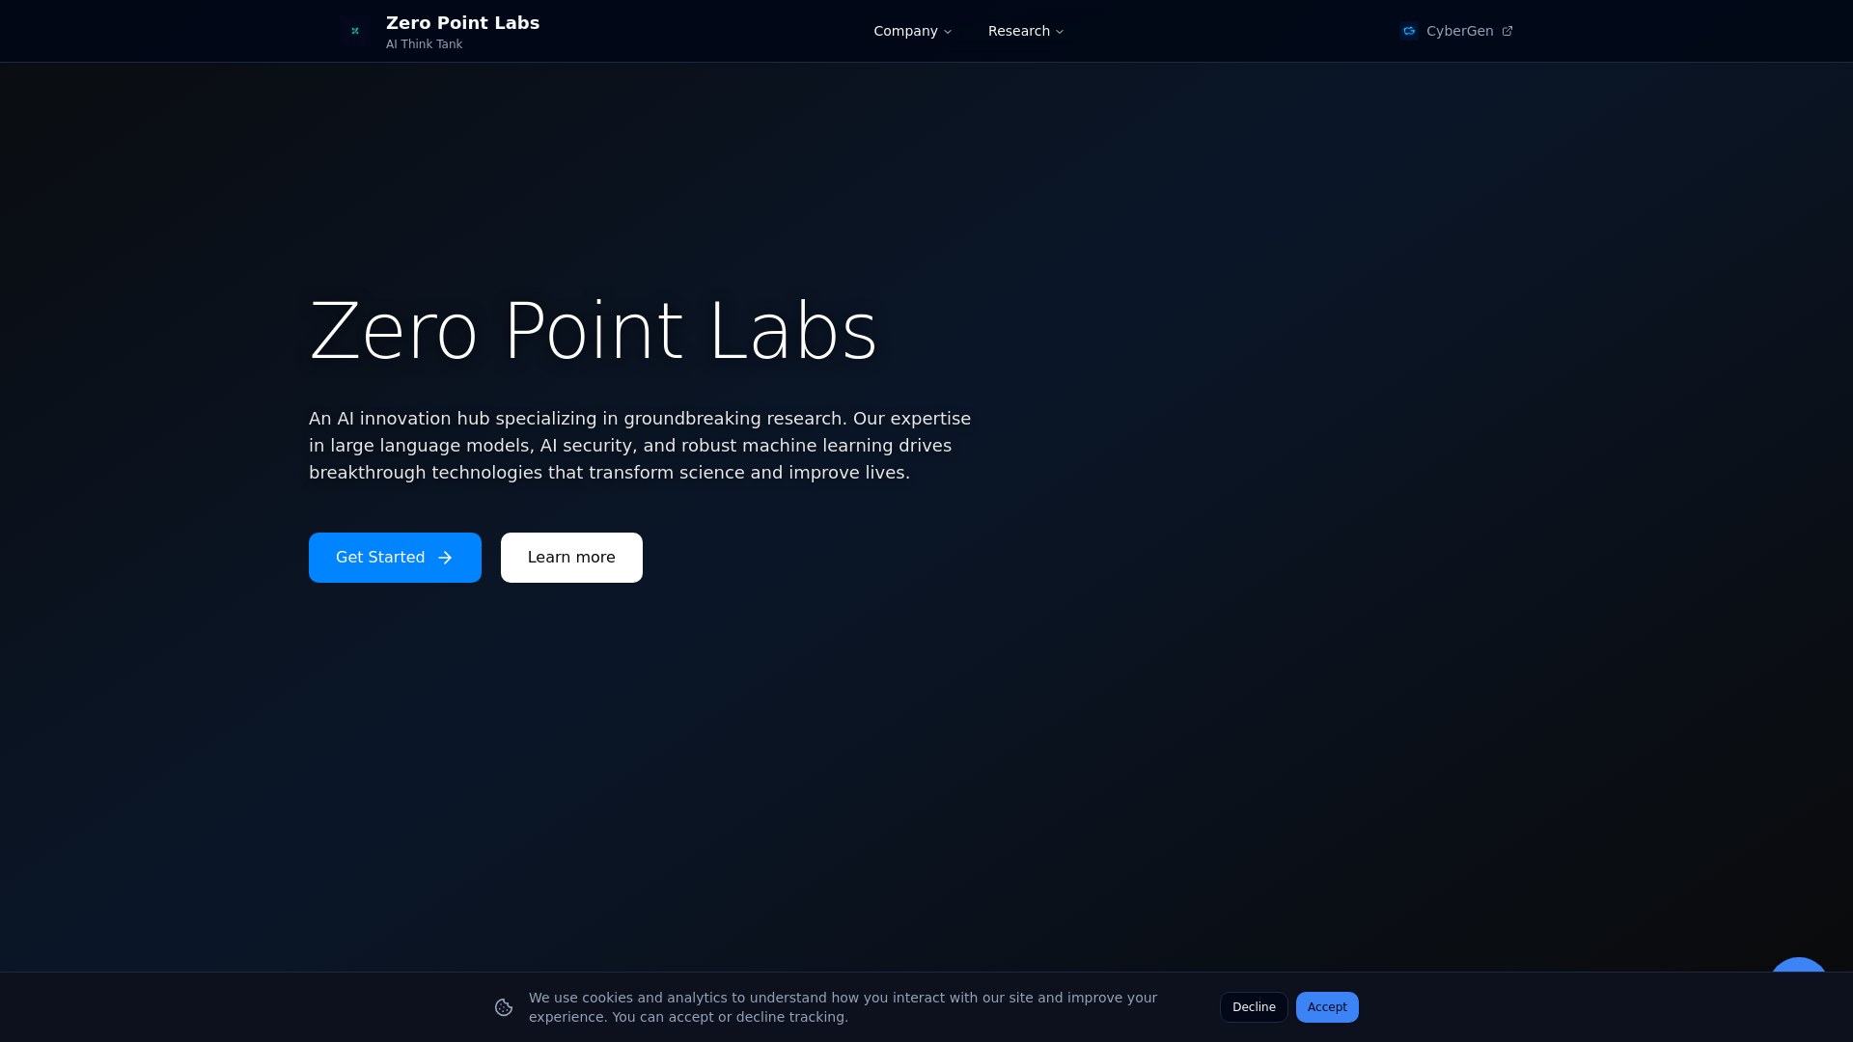1853x1042 pixels.
Task: Click the paragraph starting 'An AI innovation hub'
Action: point(640,446)
